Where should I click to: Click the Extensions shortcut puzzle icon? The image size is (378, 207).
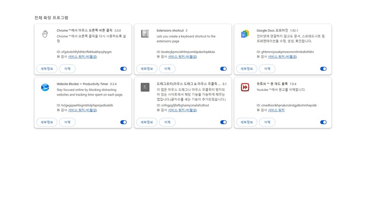click(145, 34)
